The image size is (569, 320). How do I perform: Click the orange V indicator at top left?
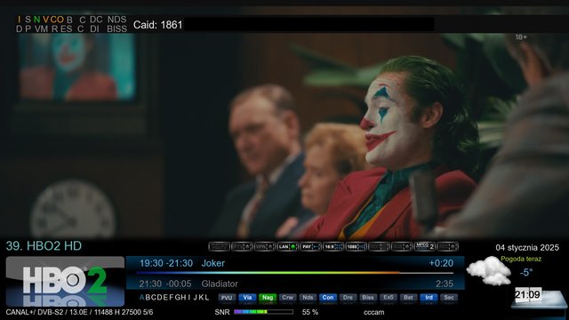click(45, 20)
